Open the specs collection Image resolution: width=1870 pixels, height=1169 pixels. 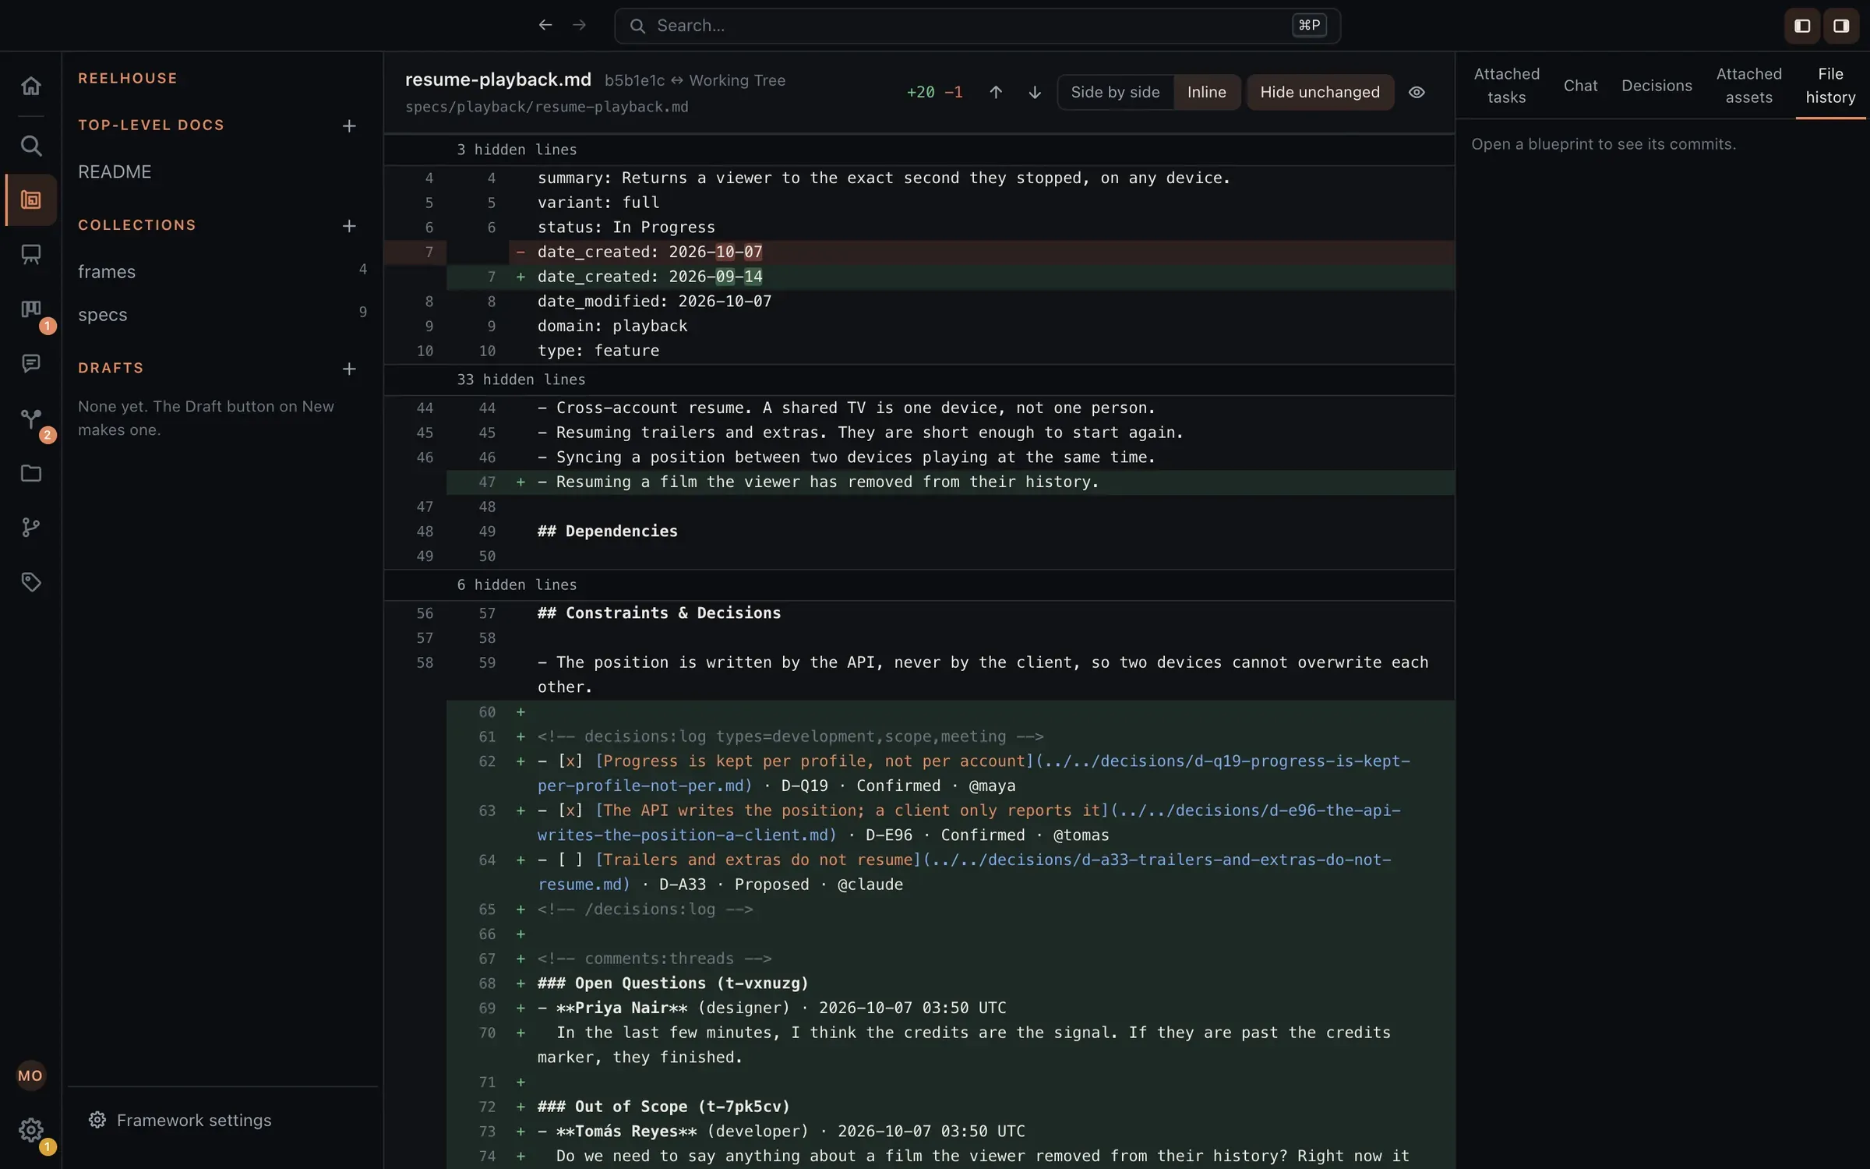tap(222, 315)
